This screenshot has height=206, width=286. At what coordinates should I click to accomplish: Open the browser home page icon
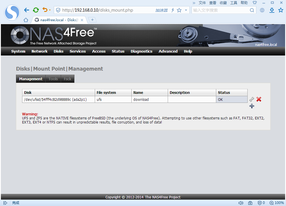(26, 20)
